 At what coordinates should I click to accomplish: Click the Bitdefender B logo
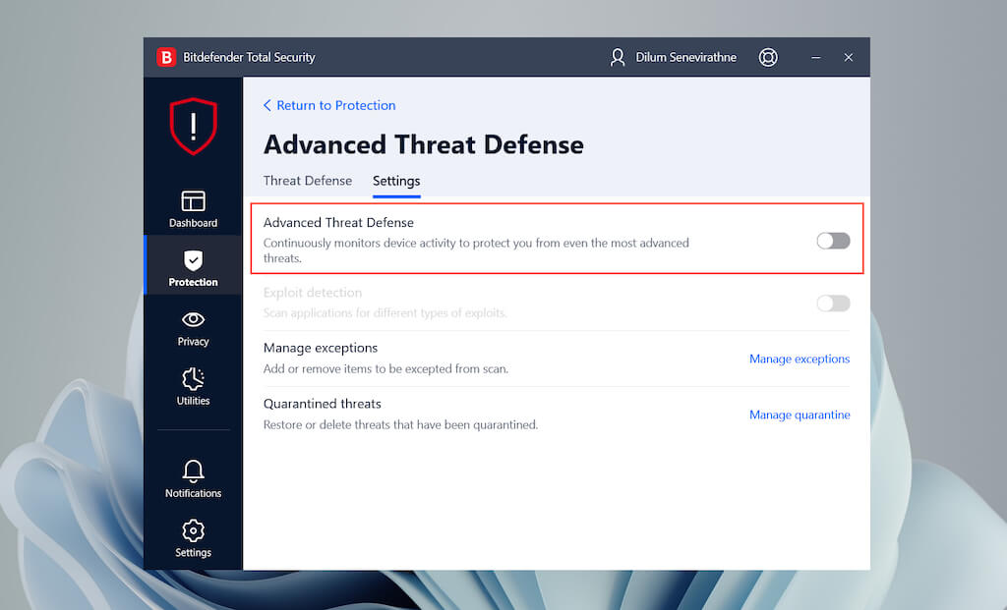pyautogui.click(x=166, y=57)
